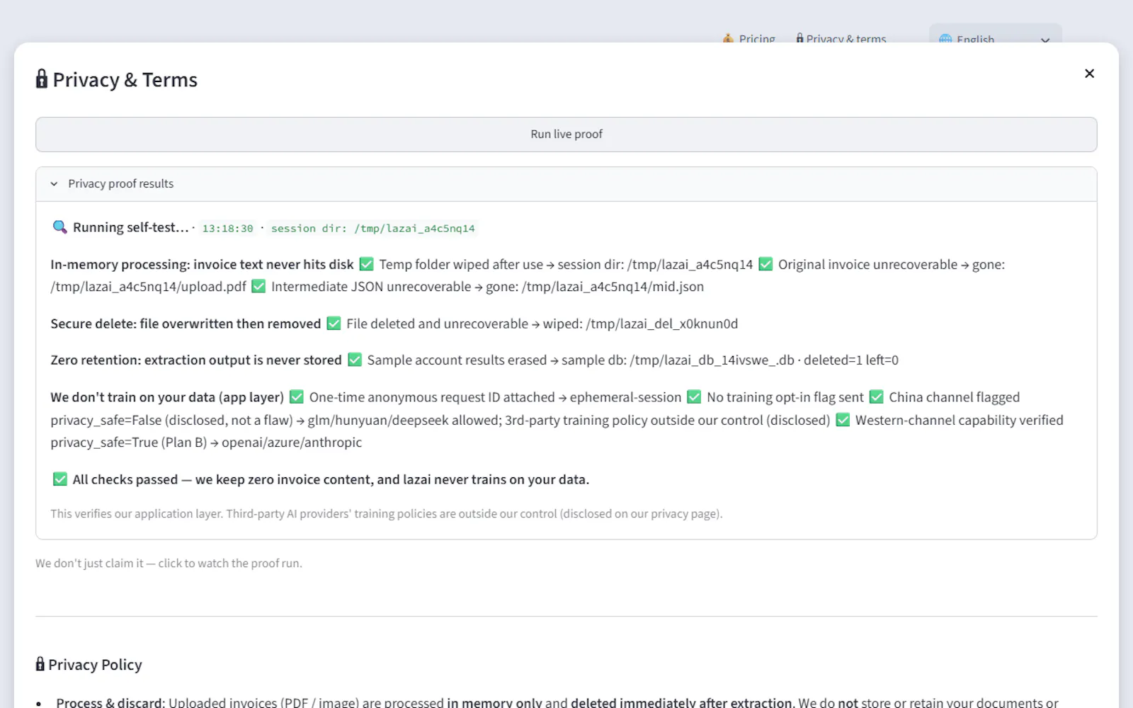Collapse the Privacy proof results section
The height and width of the screenshot is (708, 1133).
(55, 184)
